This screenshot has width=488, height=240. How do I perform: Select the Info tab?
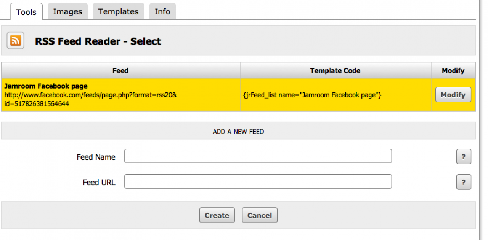tap(162, 12)
